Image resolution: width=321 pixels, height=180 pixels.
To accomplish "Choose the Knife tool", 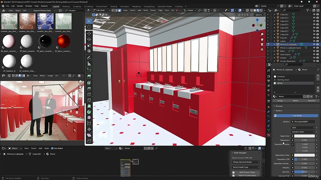I will pos(89,100).
